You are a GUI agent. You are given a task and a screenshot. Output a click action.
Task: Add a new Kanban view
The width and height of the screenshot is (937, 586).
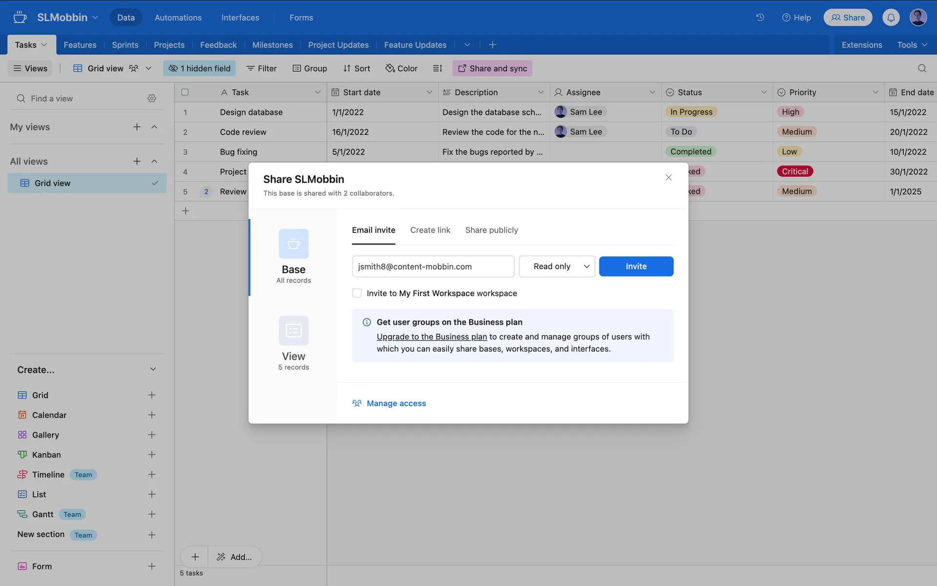coord(152,455)
